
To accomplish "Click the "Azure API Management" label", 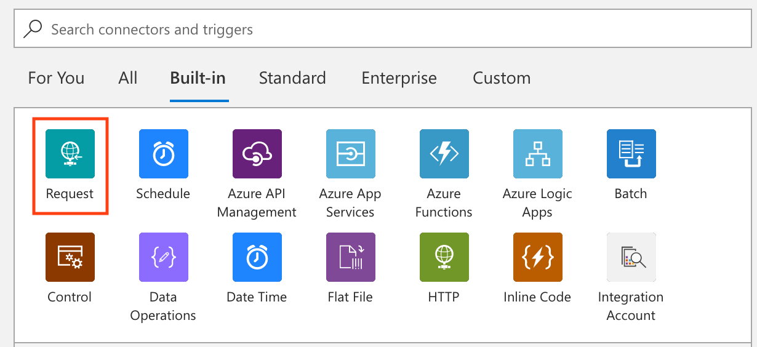I will [x=257, y=203].
